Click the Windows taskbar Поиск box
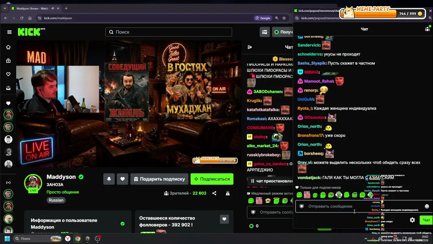This screenshot has height=244, width=433. click(x=37, y=239)
